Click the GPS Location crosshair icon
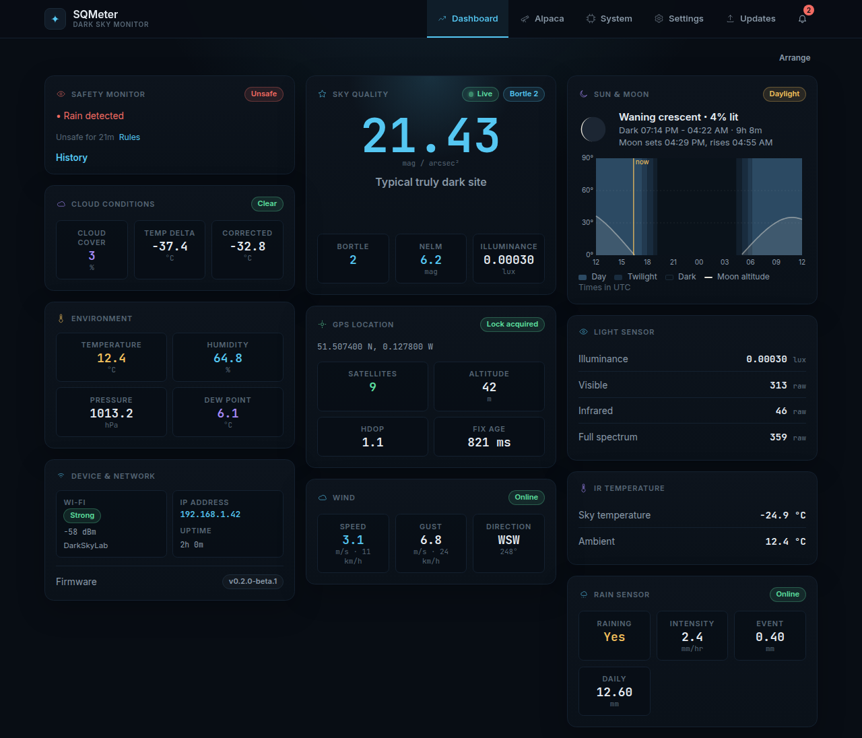Screen dimensions: 862x738 click(x=322, y=325)
